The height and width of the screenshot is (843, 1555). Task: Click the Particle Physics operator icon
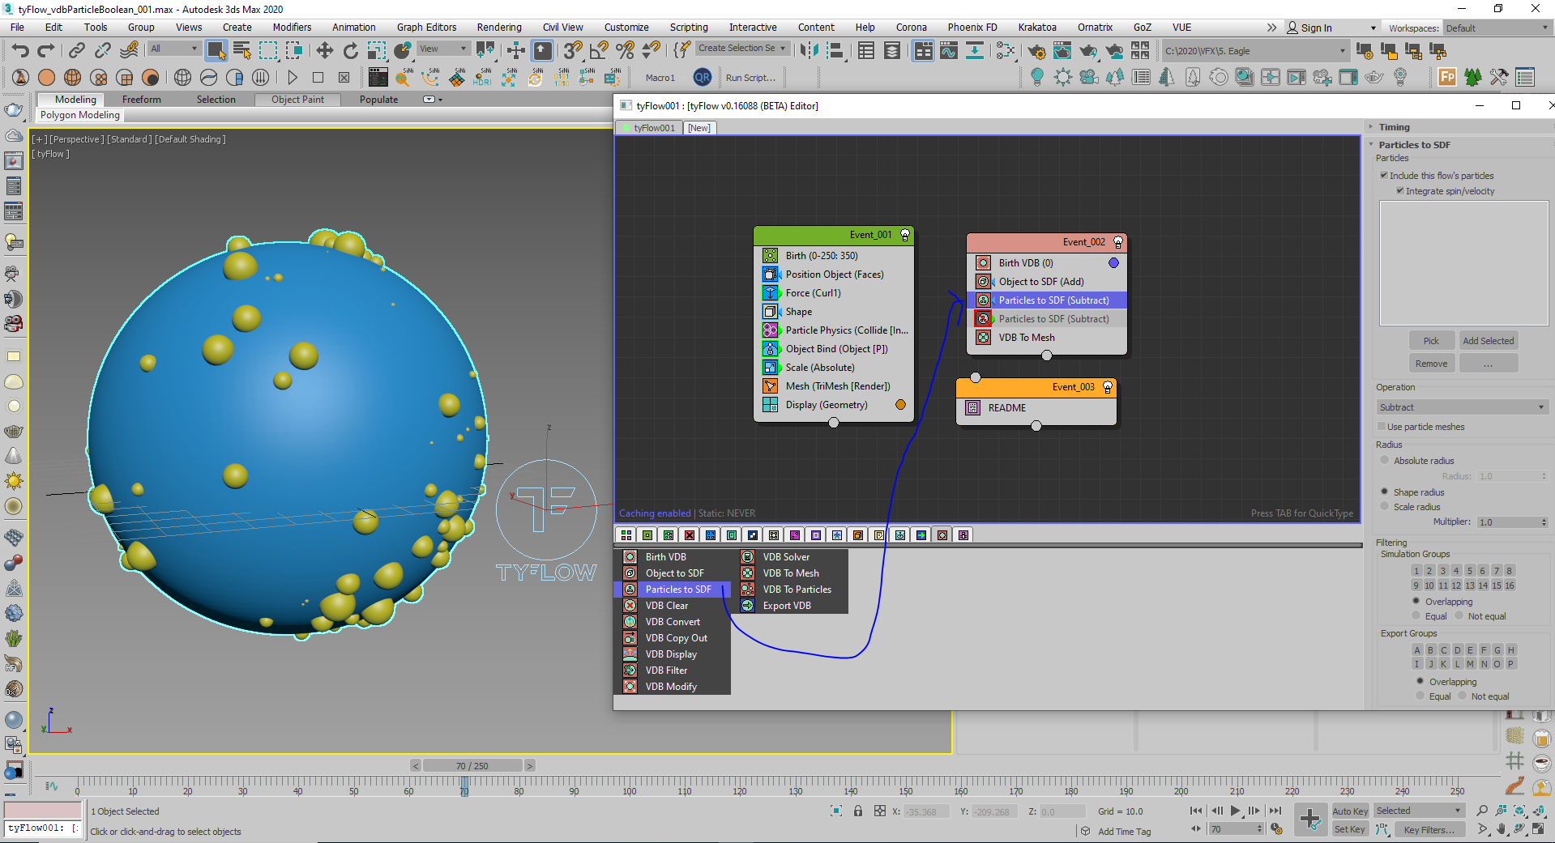(x=770, y=330)
